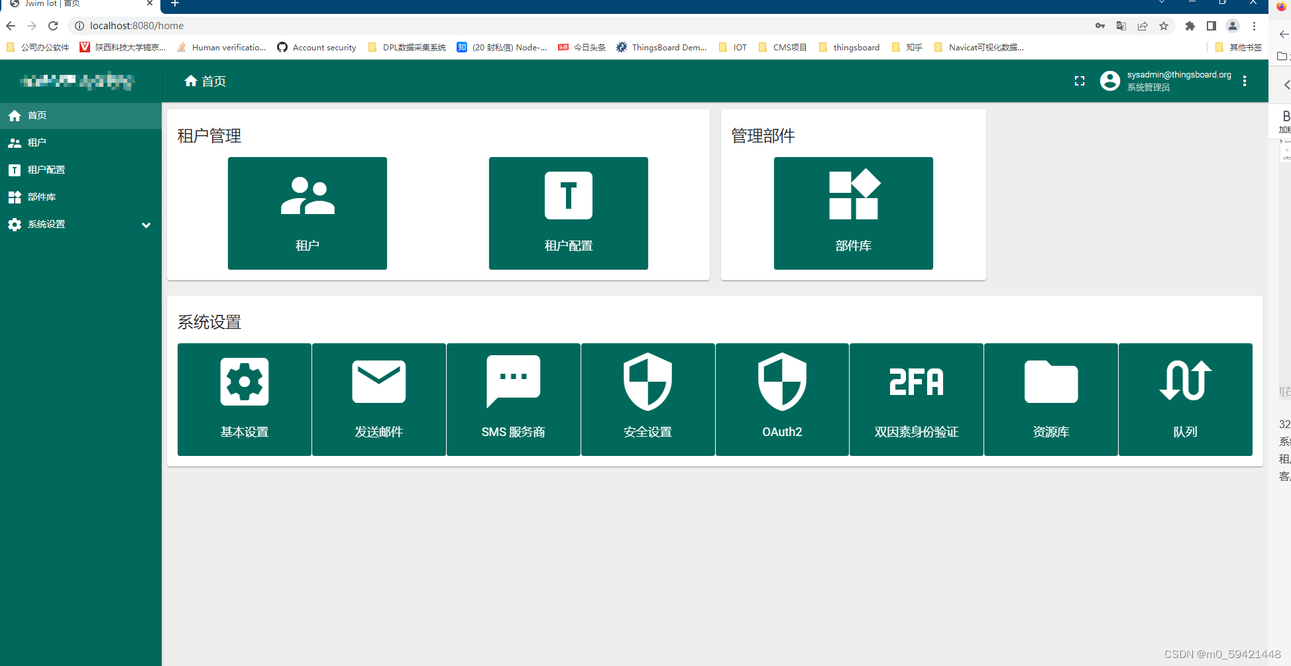Open the 双因素身份验证 2FA card

click(x=917, y=400)
